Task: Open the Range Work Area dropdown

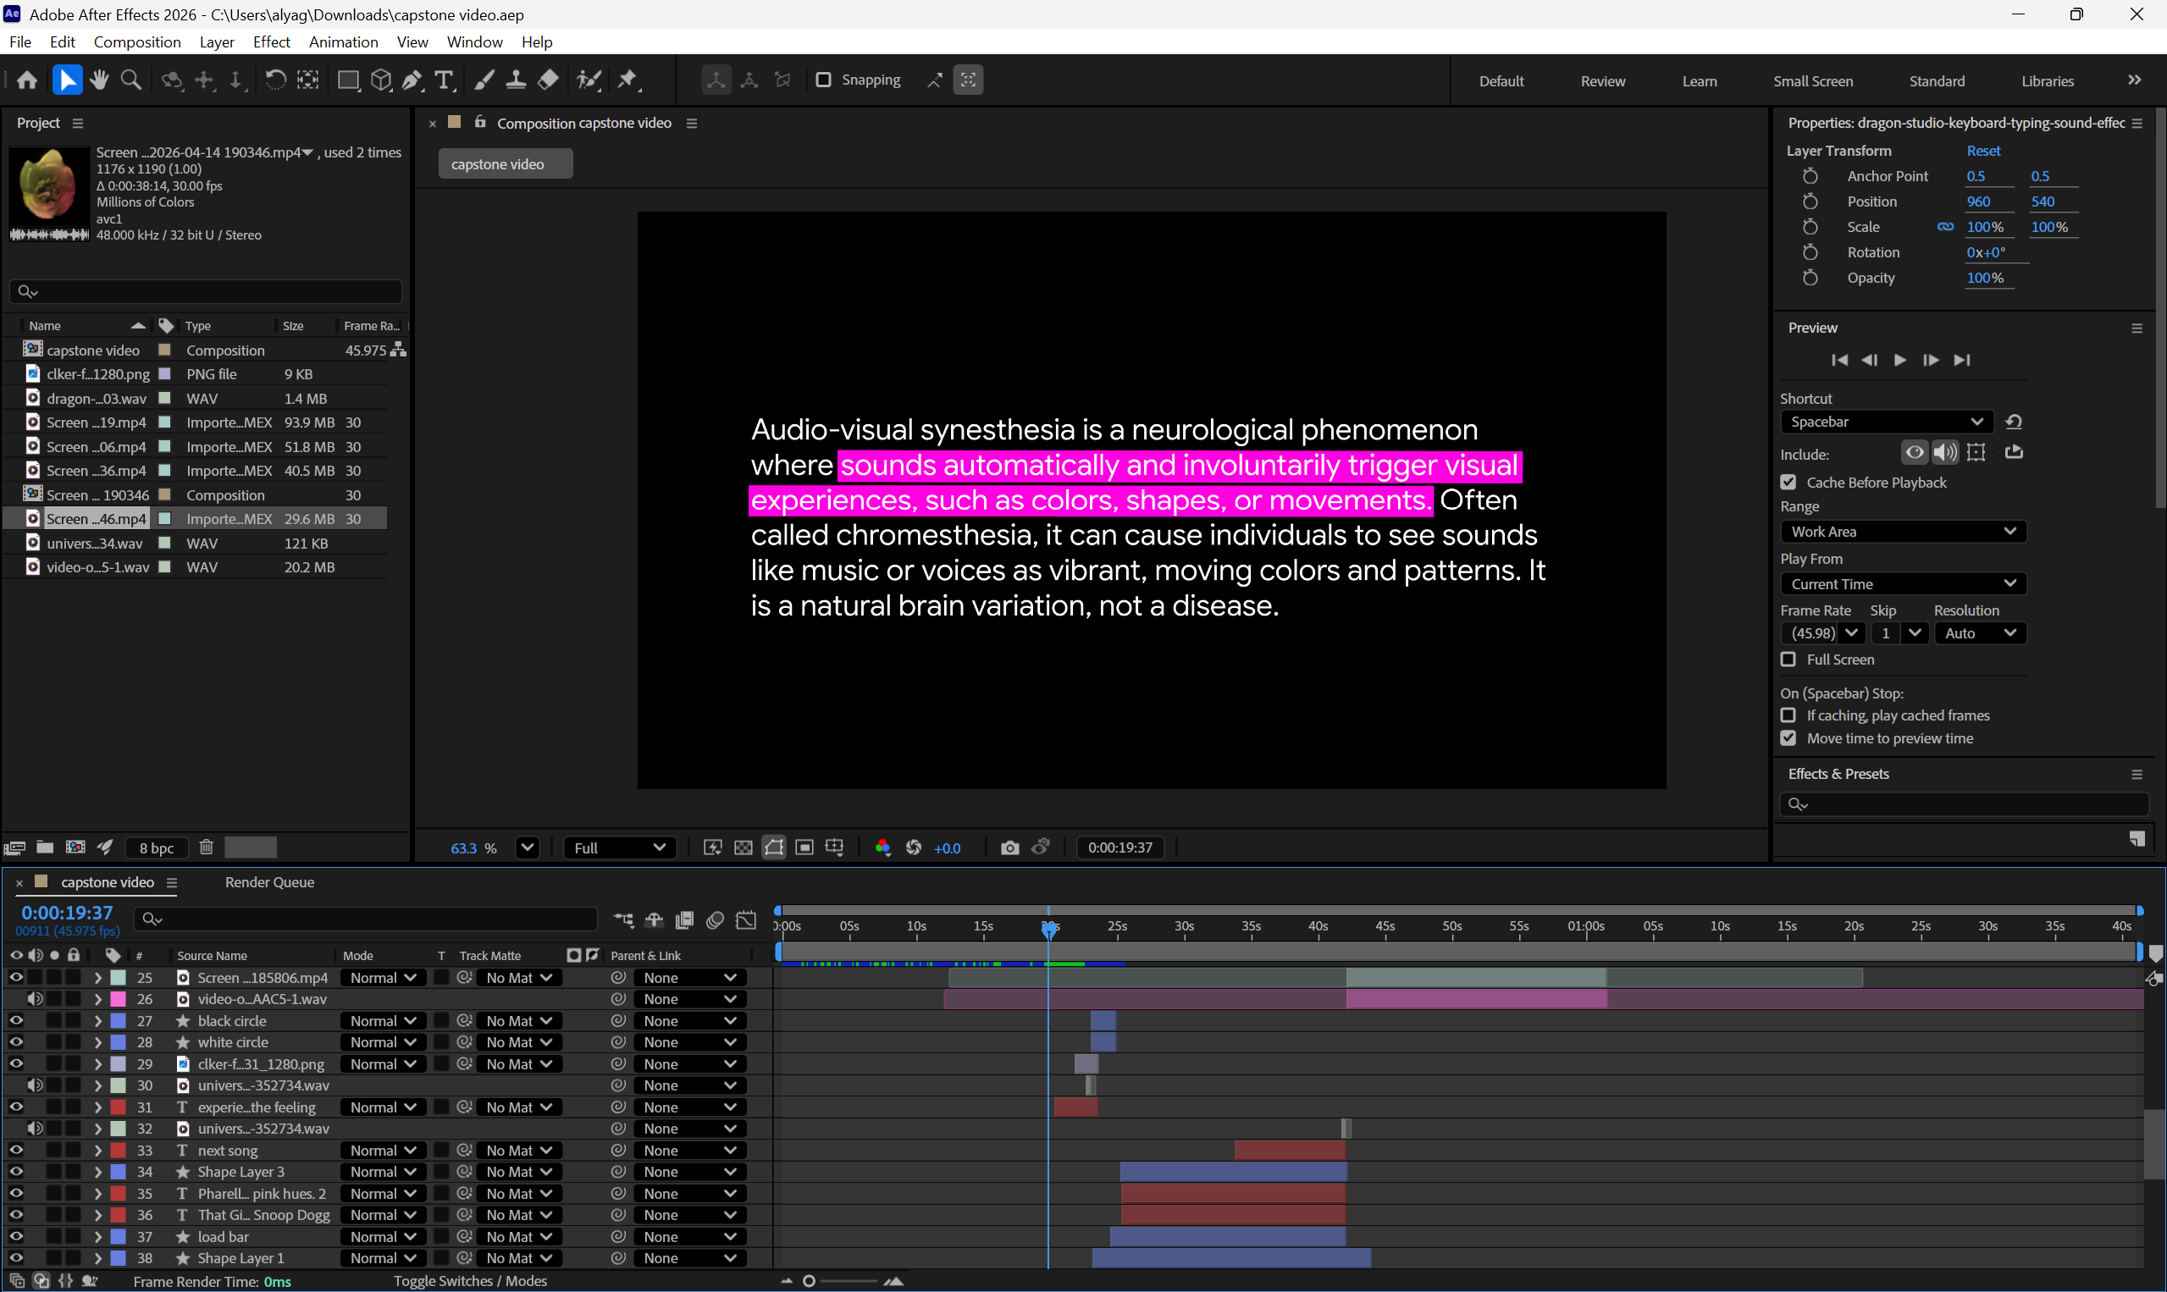Action: click(1903, 531)
